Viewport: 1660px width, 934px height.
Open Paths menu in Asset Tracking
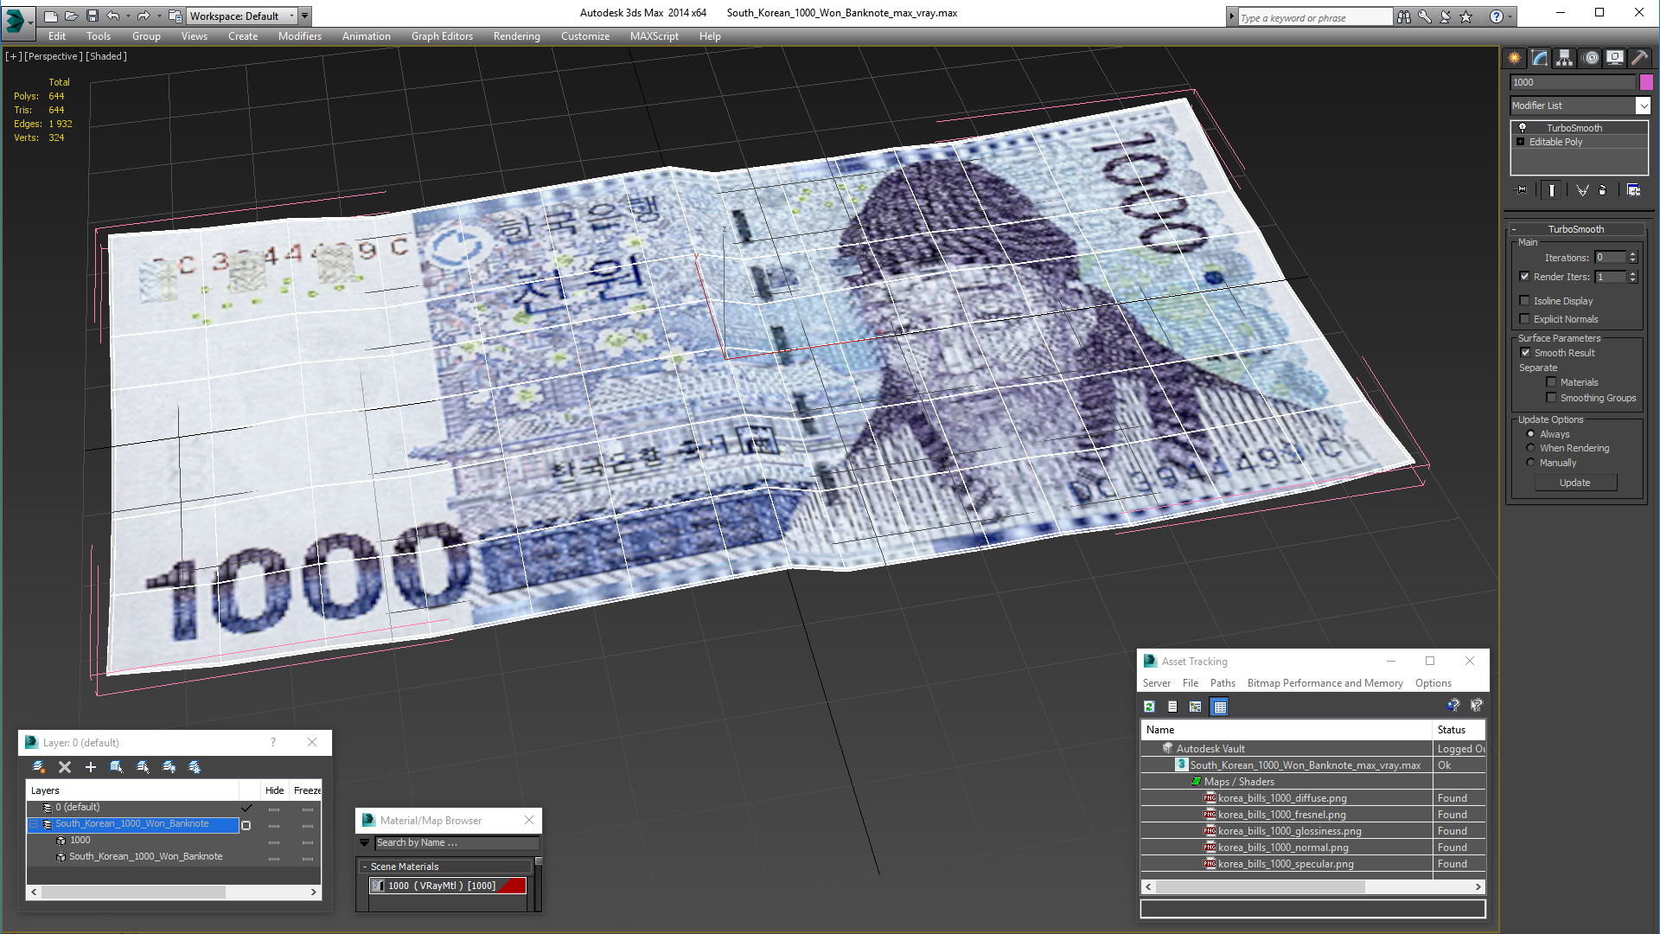click(x=1223, y=683)
